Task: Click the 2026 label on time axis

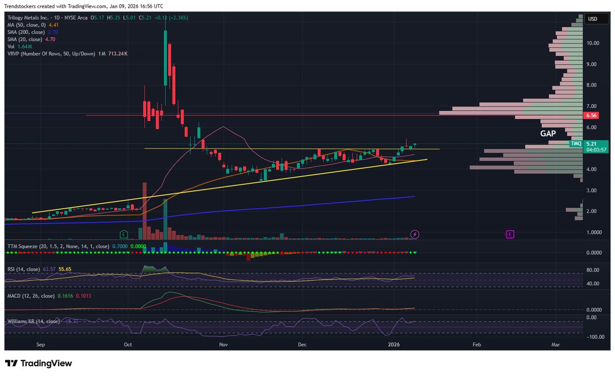Action: tap(394, 346)
